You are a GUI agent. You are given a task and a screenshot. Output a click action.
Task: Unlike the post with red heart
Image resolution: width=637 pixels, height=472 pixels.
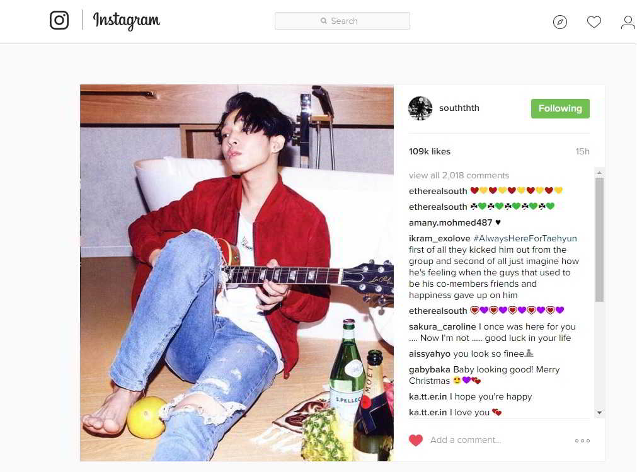pos(416,440)
